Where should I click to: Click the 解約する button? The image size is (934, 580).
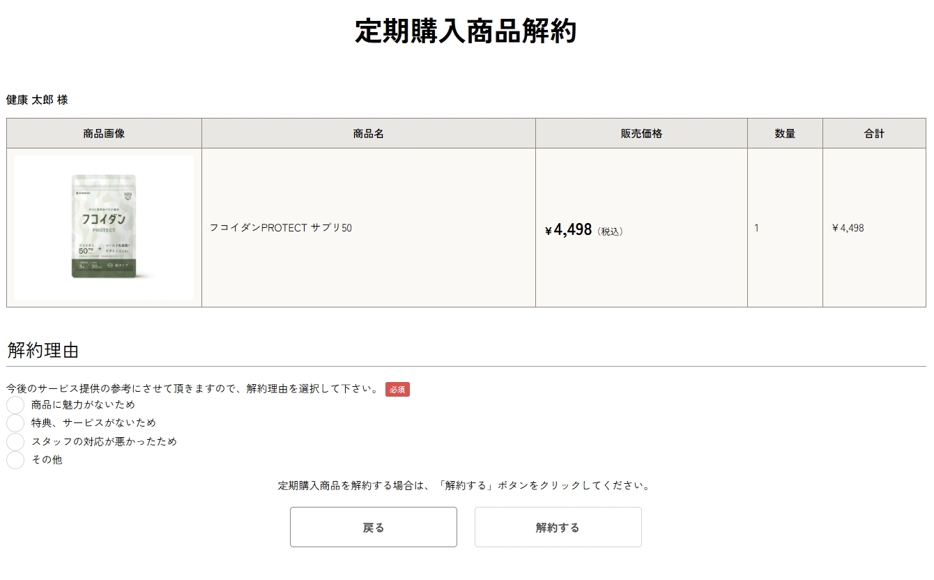pos(558,527)
